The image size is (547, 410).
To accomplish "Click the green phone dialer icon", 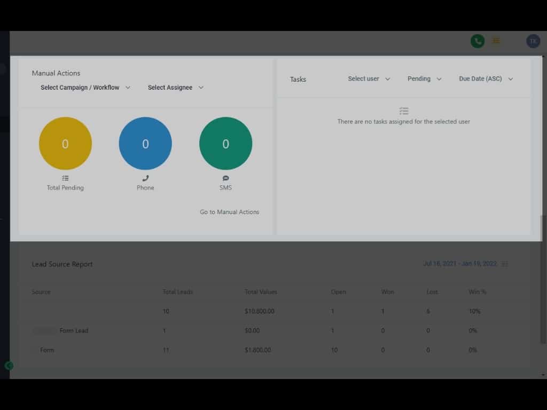I will coord(477,41).
